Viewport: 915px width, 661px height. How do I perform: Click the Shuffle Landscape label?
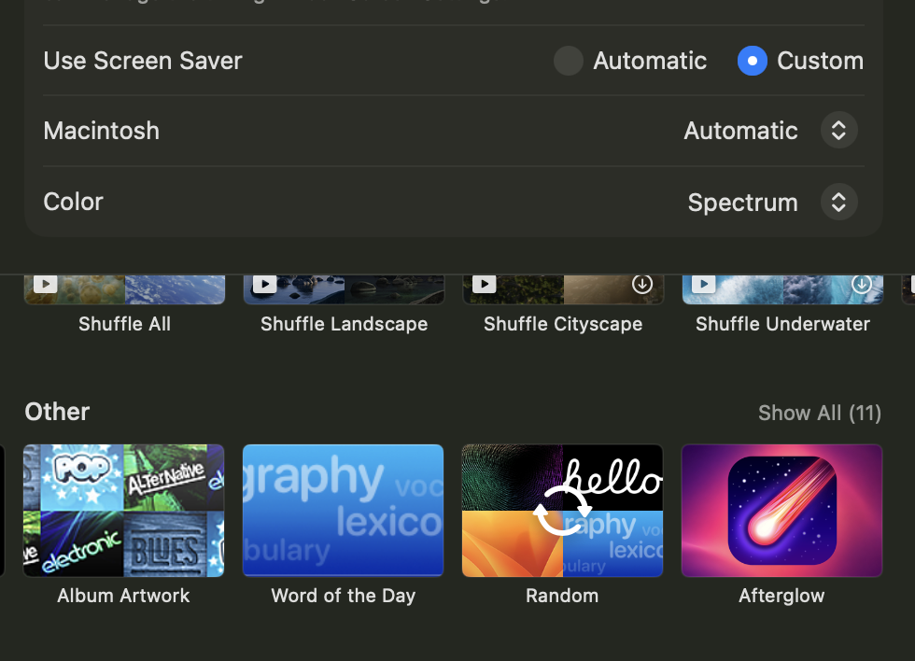point(344,324)
